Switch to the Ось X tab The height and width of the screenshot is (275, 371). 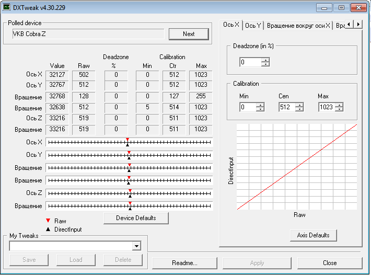tap(231, 25)
